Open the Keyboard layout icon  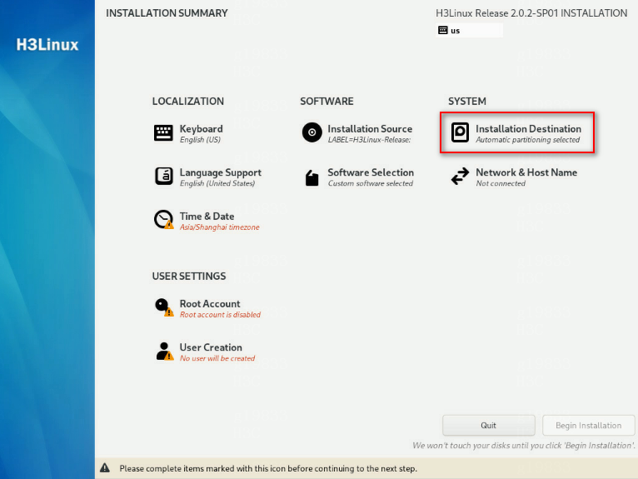(163, 133)
